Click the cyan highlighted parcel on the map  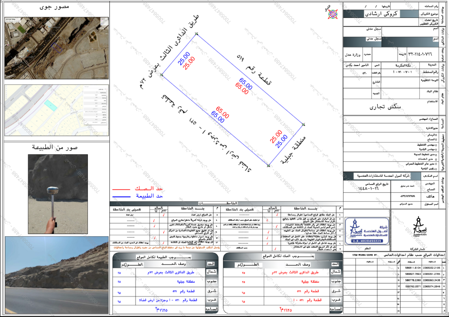point(51,105)
